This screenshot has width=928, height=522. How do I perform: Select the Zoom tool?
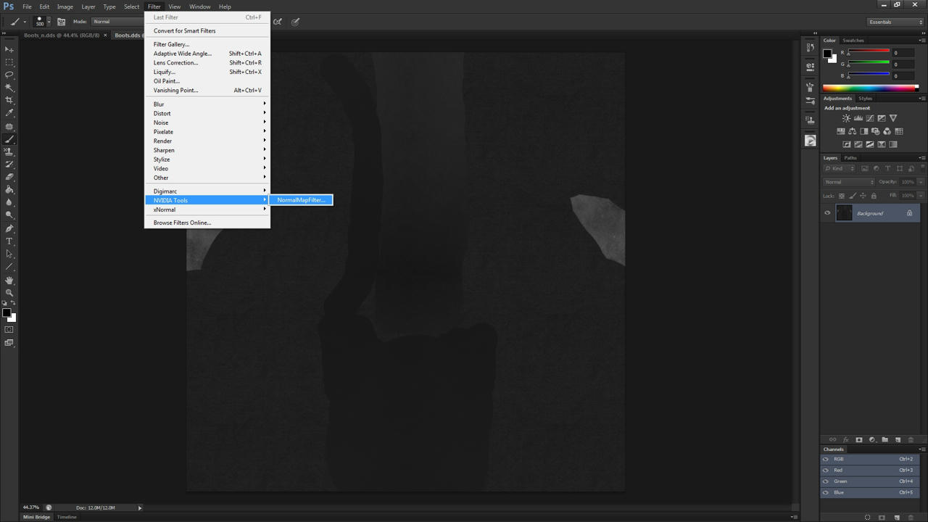(x=9, y=293)
